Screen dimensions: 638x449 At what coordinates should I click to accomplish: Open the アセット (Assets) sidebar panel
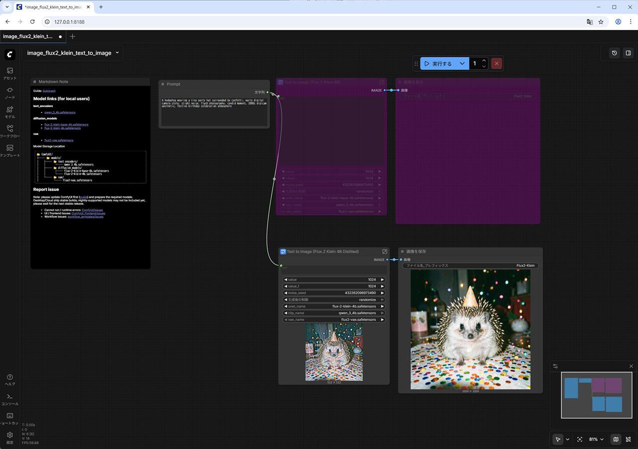click(x=10, y=73)
